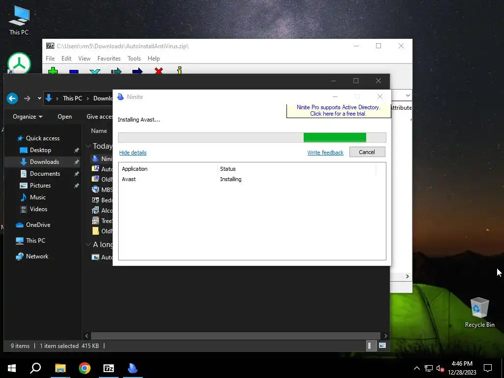504x378 pixels.
Task: Open taskbar Search
Action: point(35,368)
